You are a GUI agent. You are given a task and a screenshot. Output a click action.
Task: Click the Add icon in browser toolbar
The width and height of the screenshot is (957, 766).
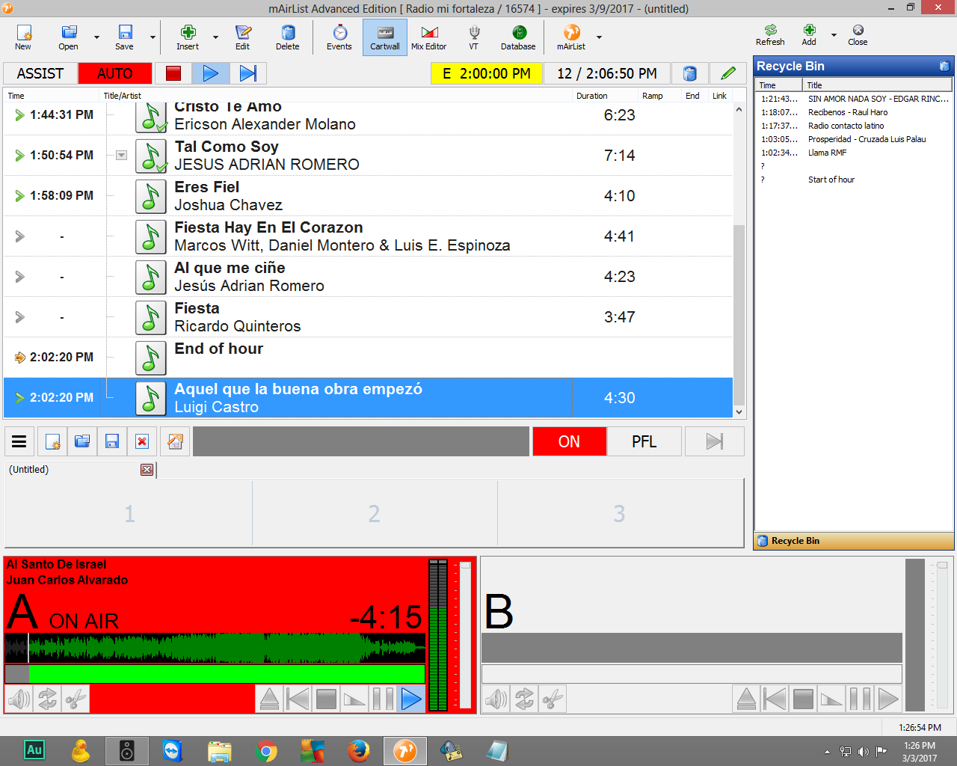pyautogui.click(x=809, y=34)
